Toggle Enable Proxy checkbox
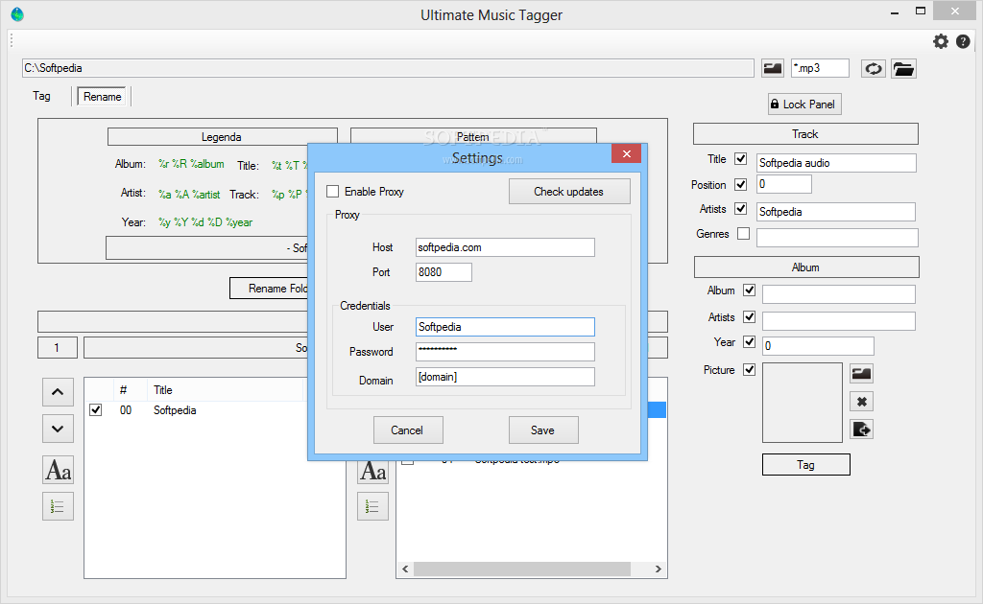 point(333,192)
